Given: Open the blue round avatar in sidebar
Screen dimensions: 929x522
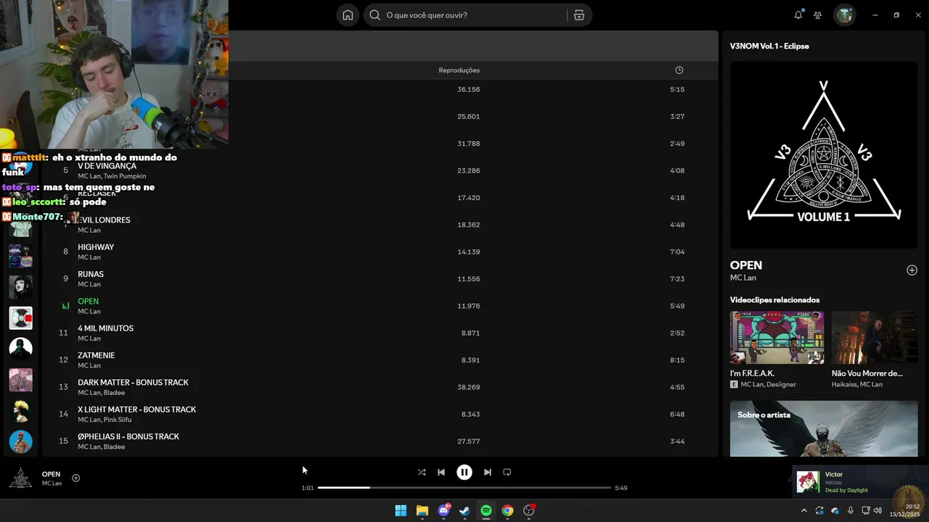Looking at the screenshot, I should pyautogui.click(x=20, y=442).
